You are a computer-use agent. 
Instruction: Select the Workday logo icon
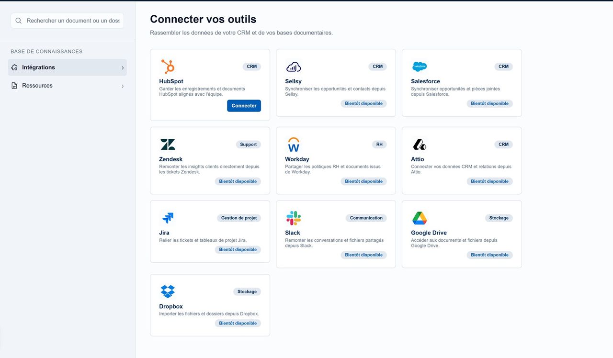pyautogui.click(x=294, y=144)
